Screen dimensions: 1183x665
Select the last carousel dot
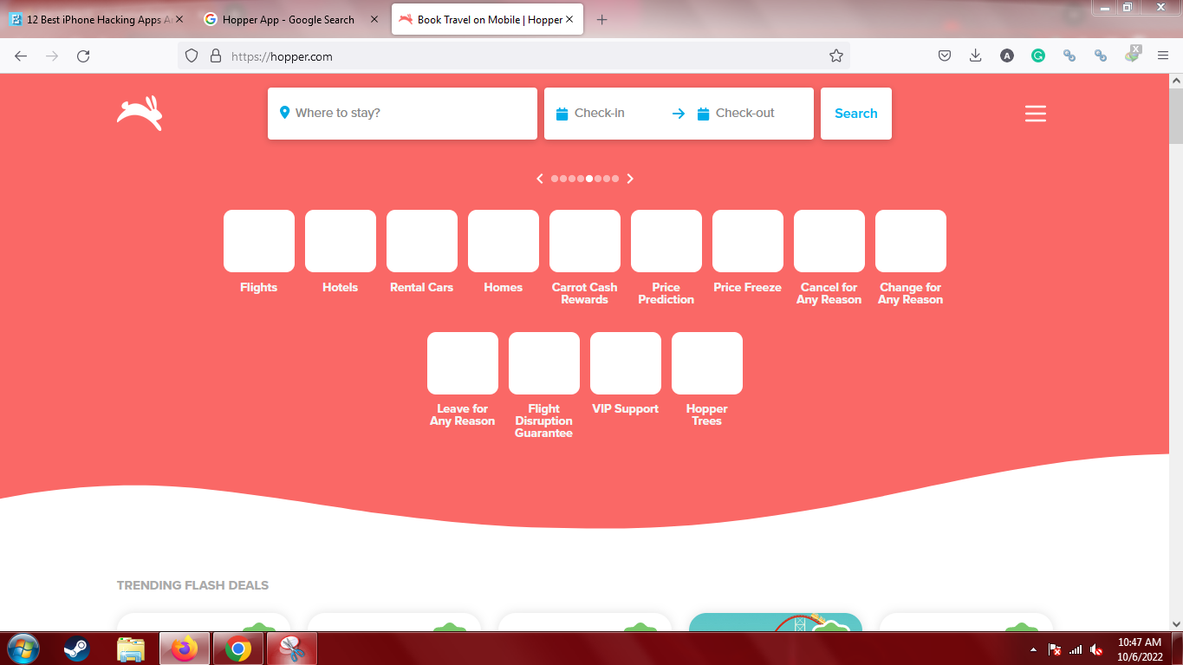[615, 179]
